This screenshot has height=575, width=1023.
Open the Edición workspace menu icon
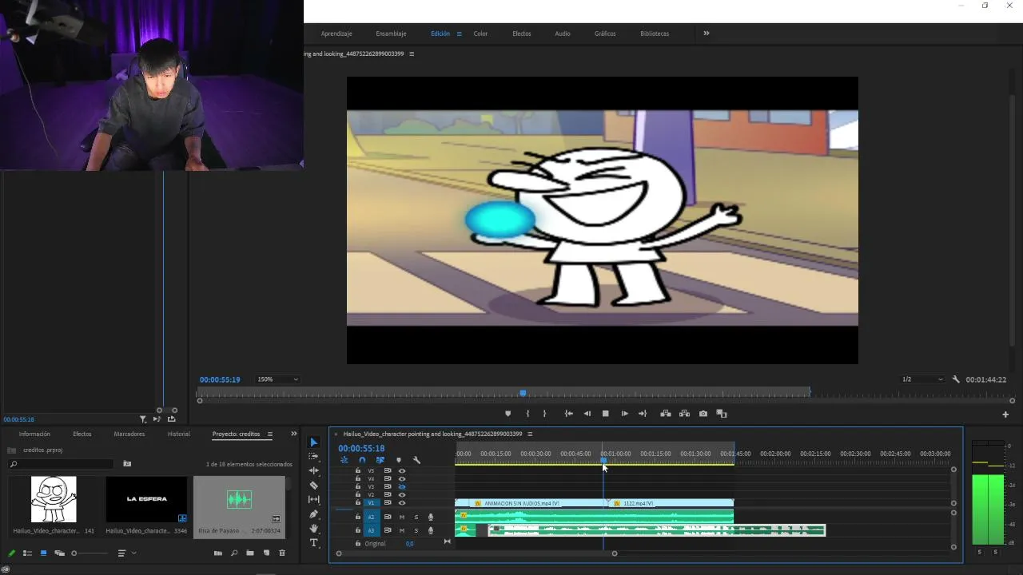pos(459,34)
